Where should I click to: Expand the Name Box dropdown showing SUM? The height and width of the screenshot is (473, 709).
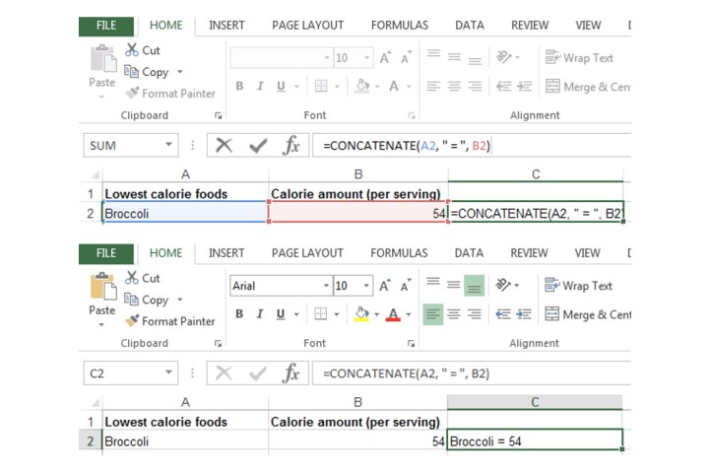(x=168, y=146)
